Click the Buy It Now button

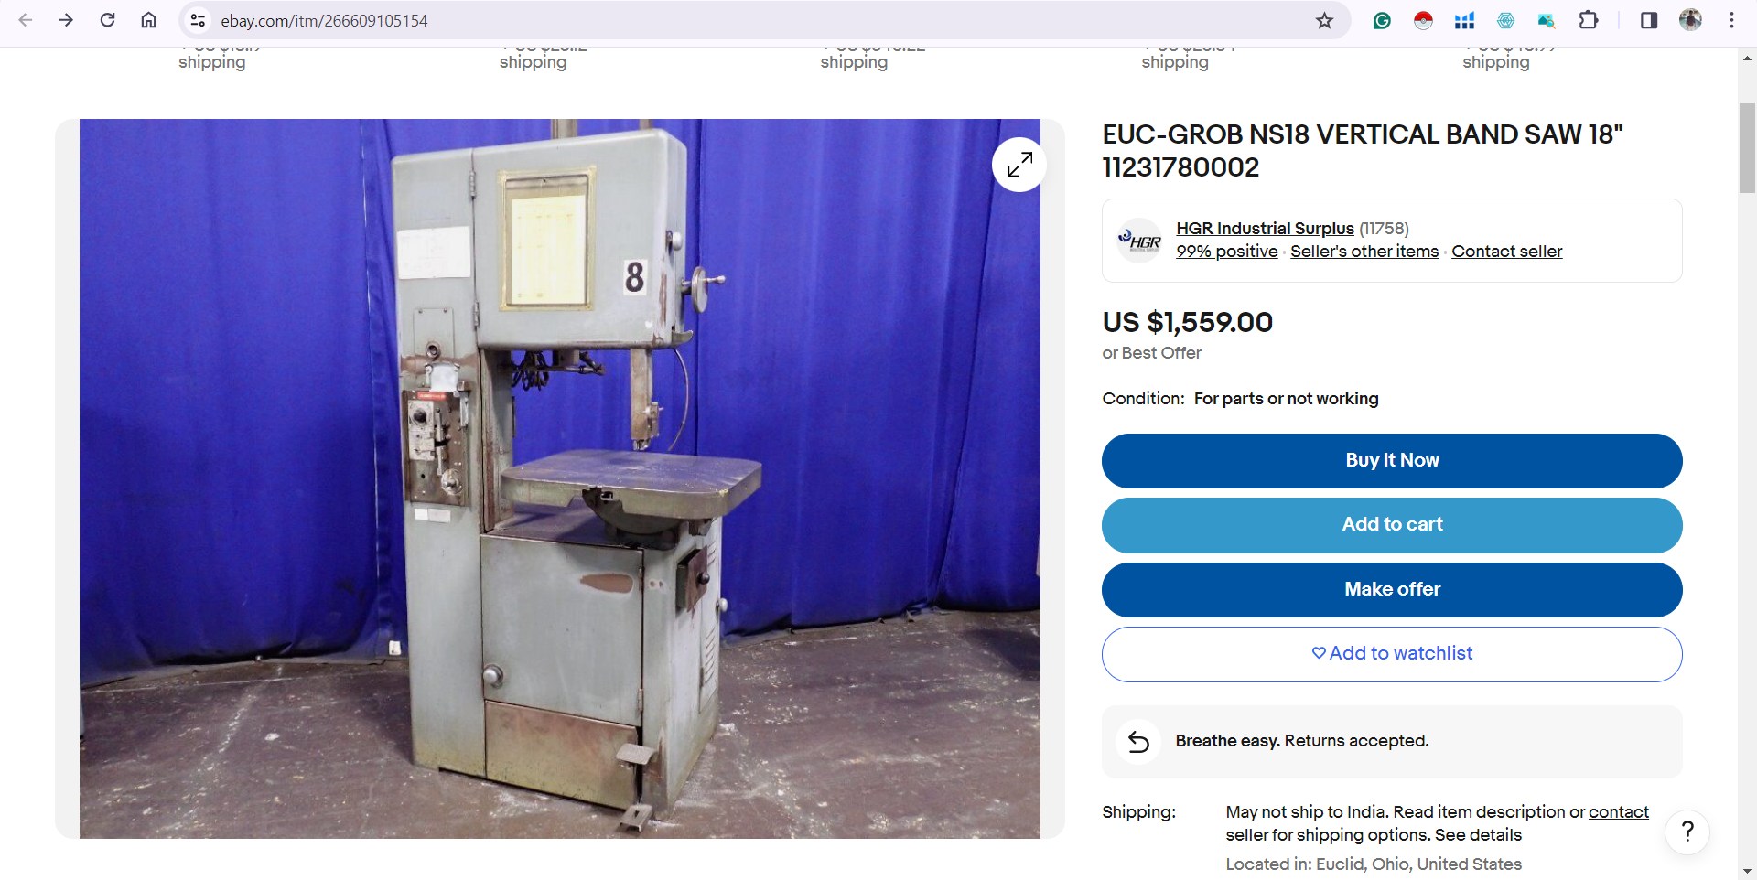click(1392, 461)
